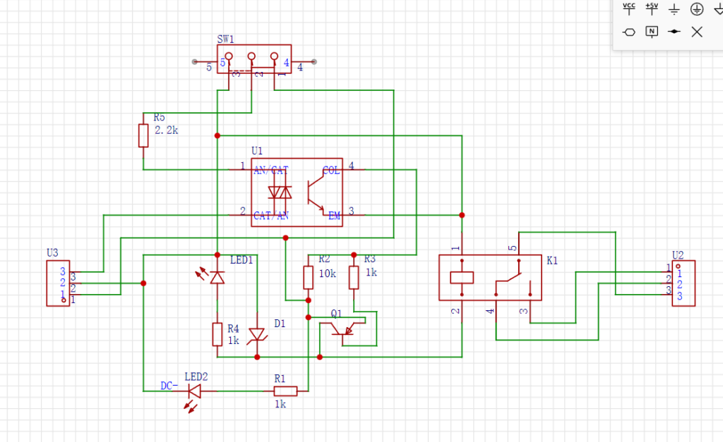Select the CAT/AN pin name
This screenshot has width=723, height=442.
point(271,216)
